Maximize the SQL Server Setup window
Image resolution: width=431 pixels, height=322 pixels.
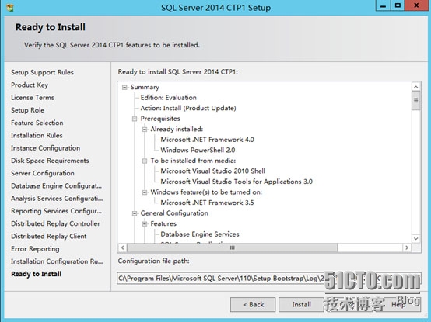coord(398,5)
